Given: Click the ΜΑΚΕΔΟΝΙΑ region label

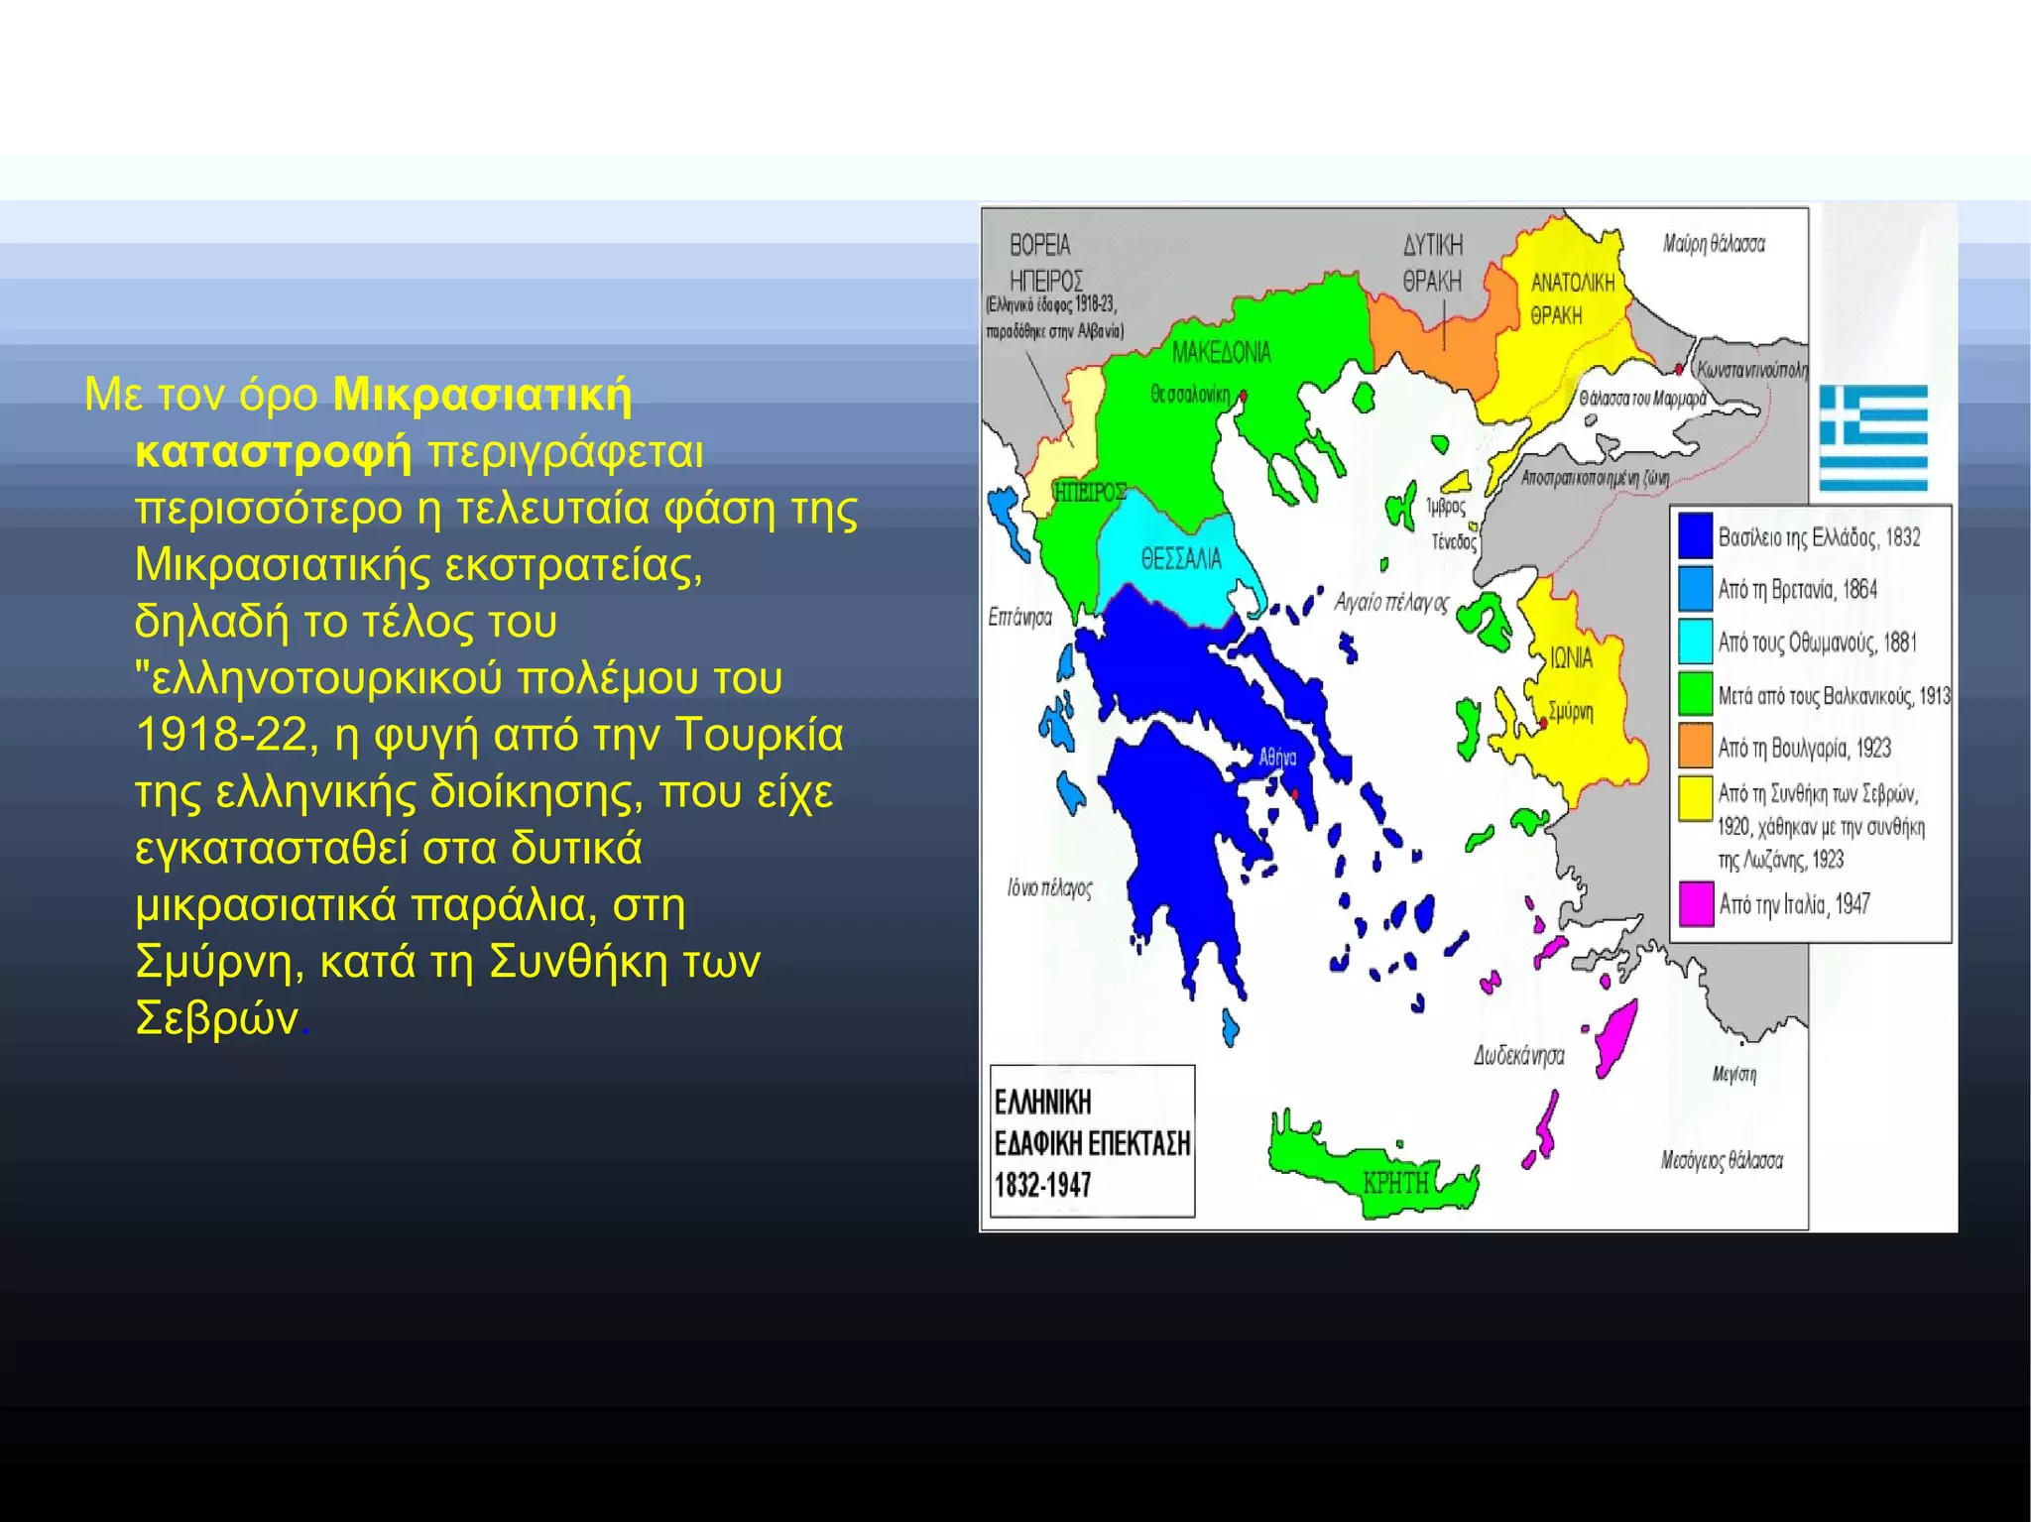Looking at the screenshot, I should pos(1221,352).
